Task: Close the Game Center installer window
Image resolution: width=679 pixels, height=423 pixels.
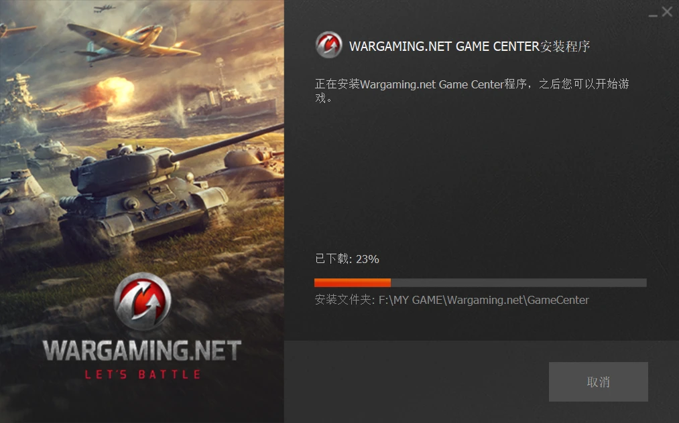Action: (667, 11)
